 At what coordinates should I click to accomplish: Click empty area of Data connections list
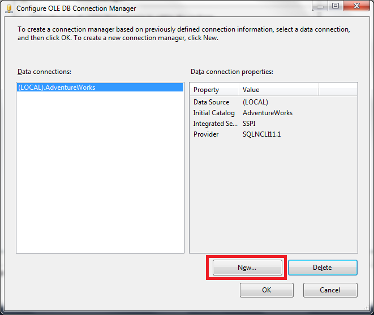(100, 171)
